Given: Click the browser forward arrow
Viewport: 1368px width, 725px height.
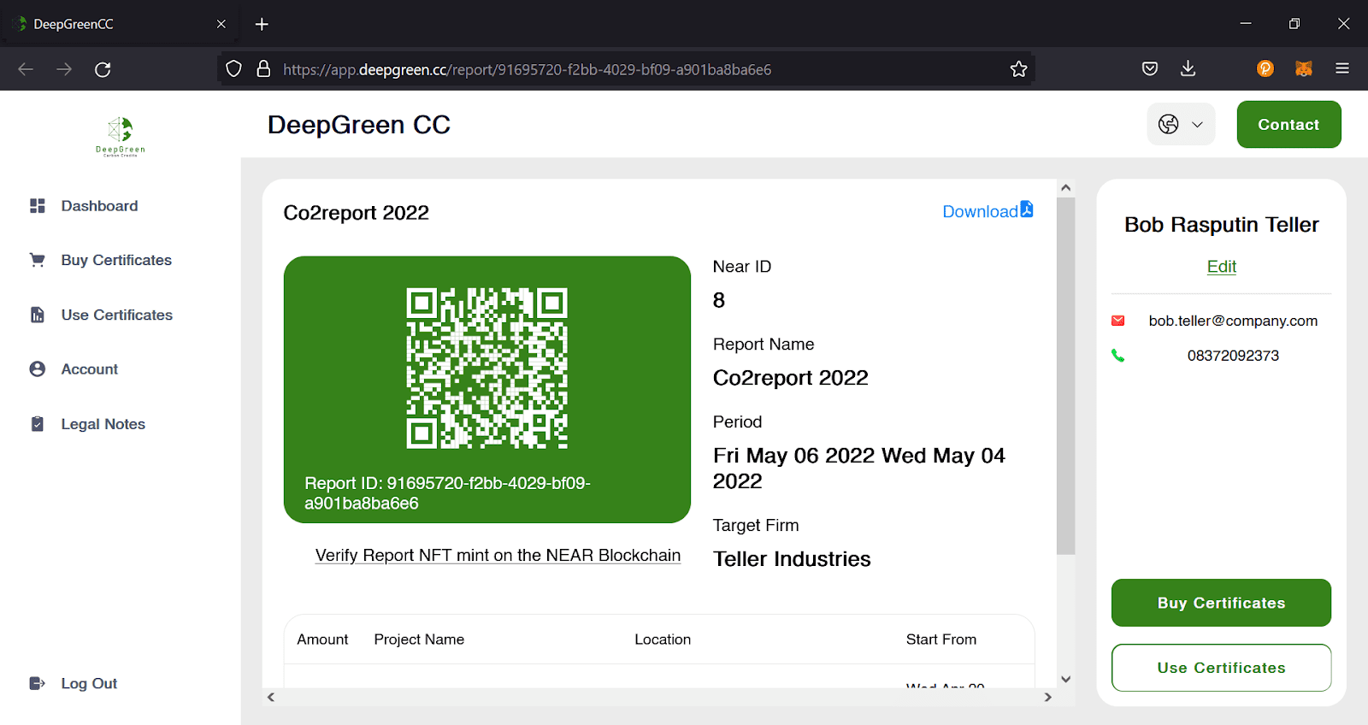Looking at the screenshot, I should click(64, 69).
